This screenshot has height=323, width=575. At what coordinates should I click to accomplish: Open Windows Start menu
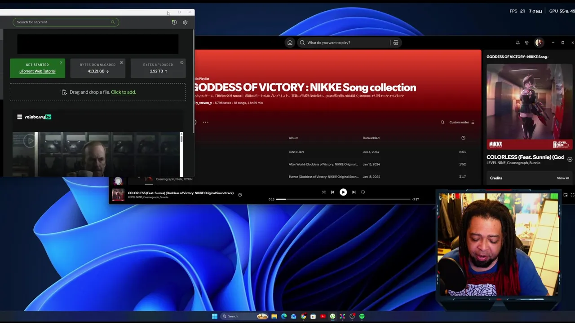(x=215, y=316)
